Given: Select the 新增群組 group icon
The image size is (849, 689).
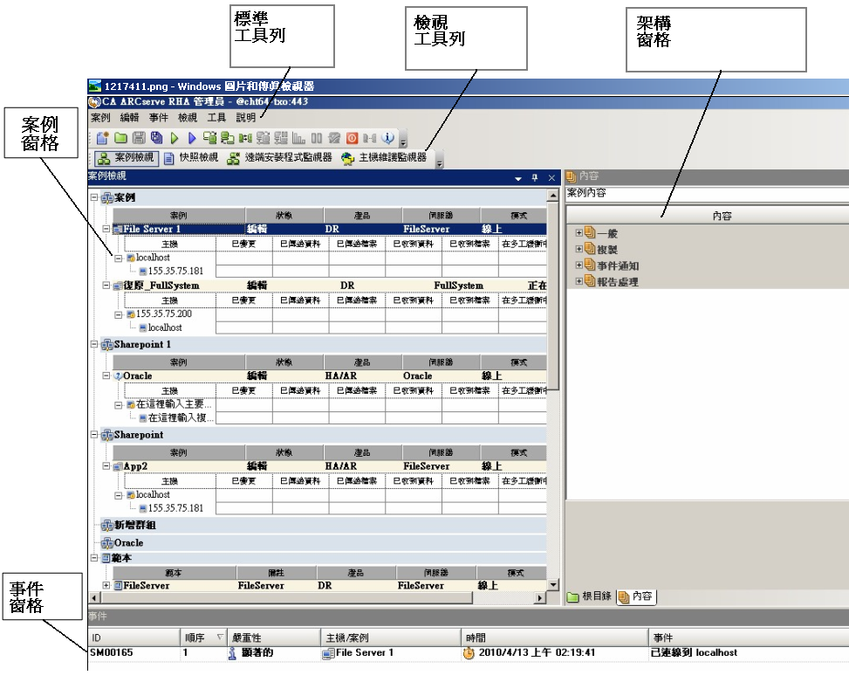Looking at the screenshot, I should (x=107, y=526).
